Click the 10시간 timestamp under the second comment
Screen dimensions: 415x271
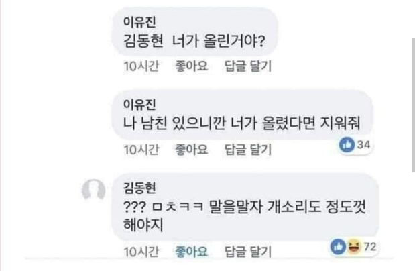(141, 150)
